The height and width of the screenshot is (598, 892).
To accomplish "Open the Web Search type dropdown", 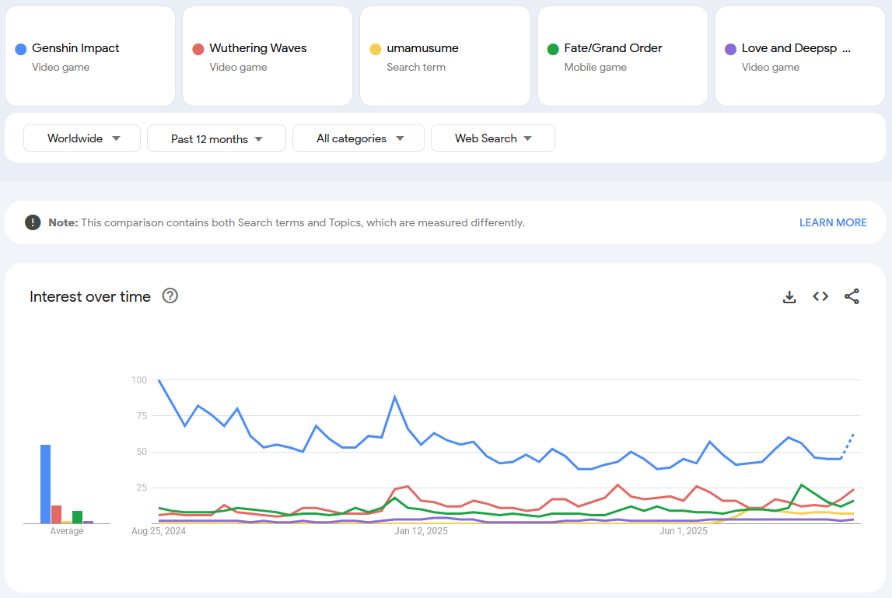I will (492, 138).
